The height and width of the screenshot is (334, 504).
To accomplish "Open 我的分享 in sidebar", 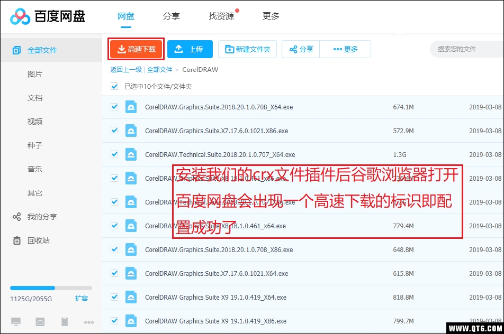I will coord(42,217).
